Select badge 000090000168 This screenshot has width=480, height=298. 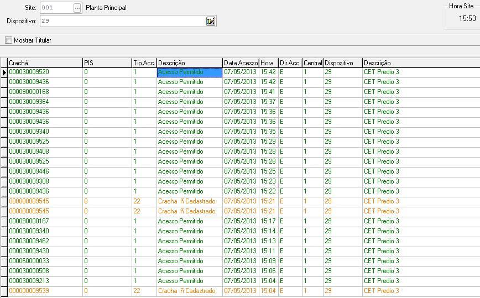(29, 92)
